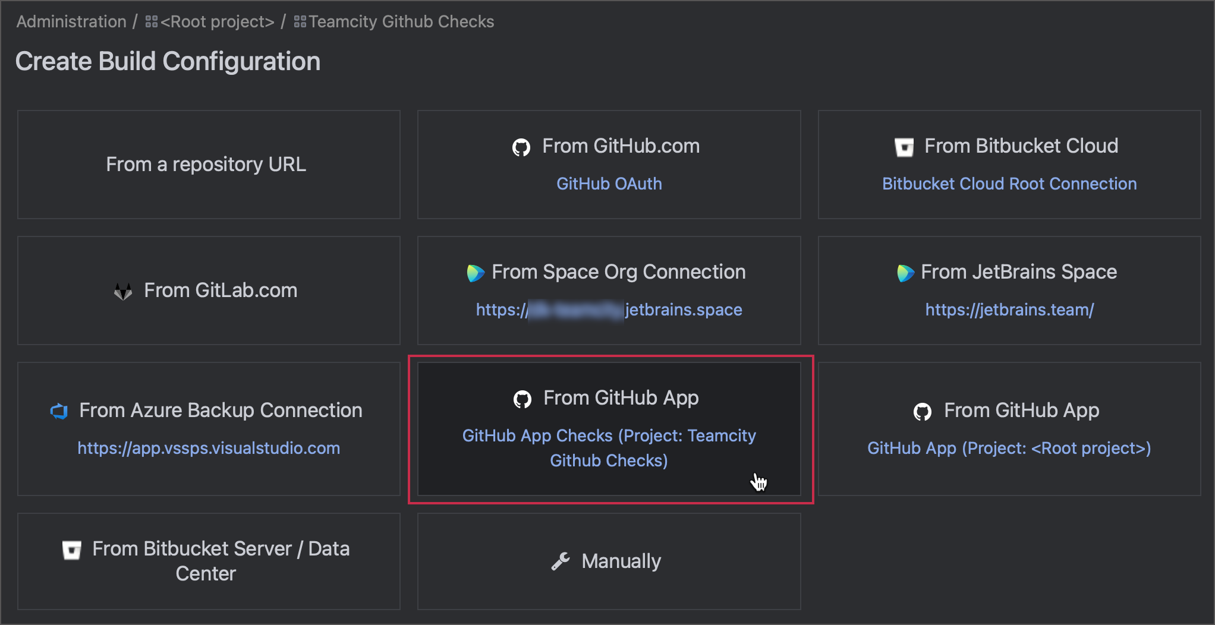Click the octocat icon on right GitHub App tile

923,411
